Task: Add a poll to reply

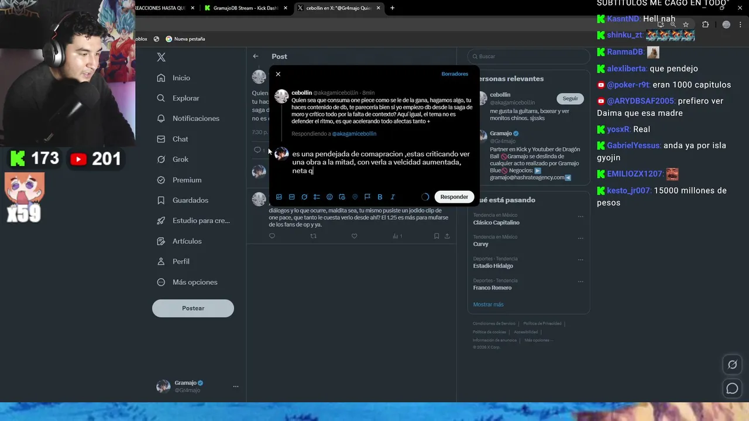Action: (x=317, y=197)
